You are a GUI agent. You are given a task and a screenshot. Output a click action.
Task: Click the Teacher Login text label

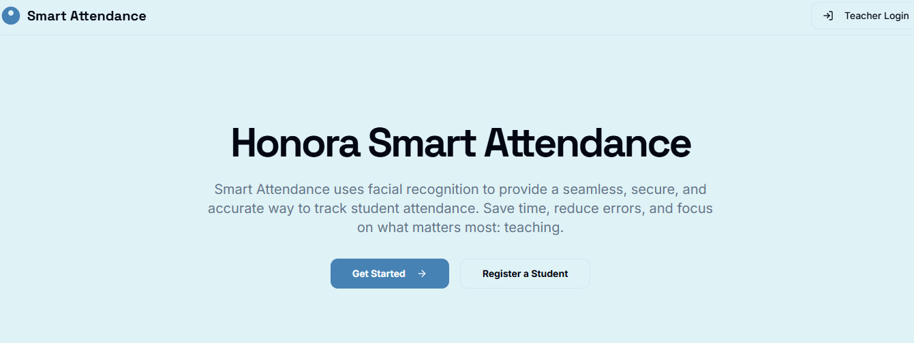pyautogui.click(x=877, y=16)
